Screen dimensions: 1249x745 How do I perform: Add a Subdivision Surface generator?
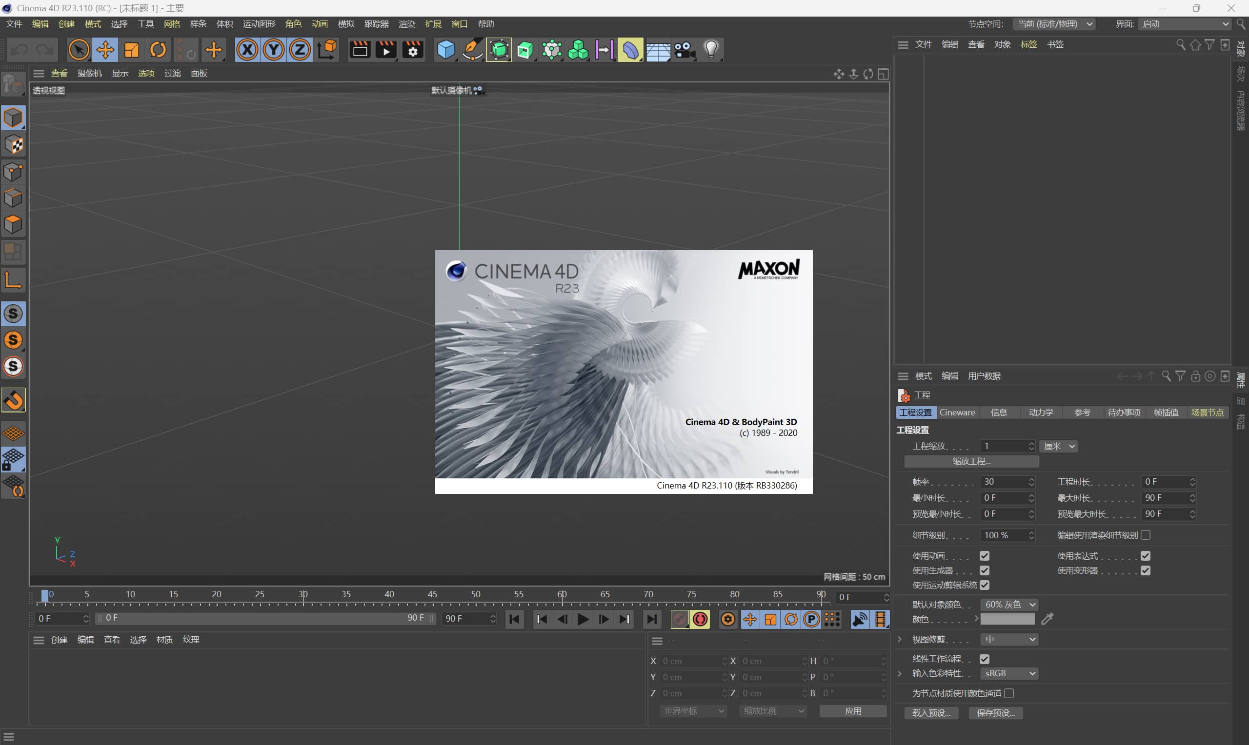499,50
